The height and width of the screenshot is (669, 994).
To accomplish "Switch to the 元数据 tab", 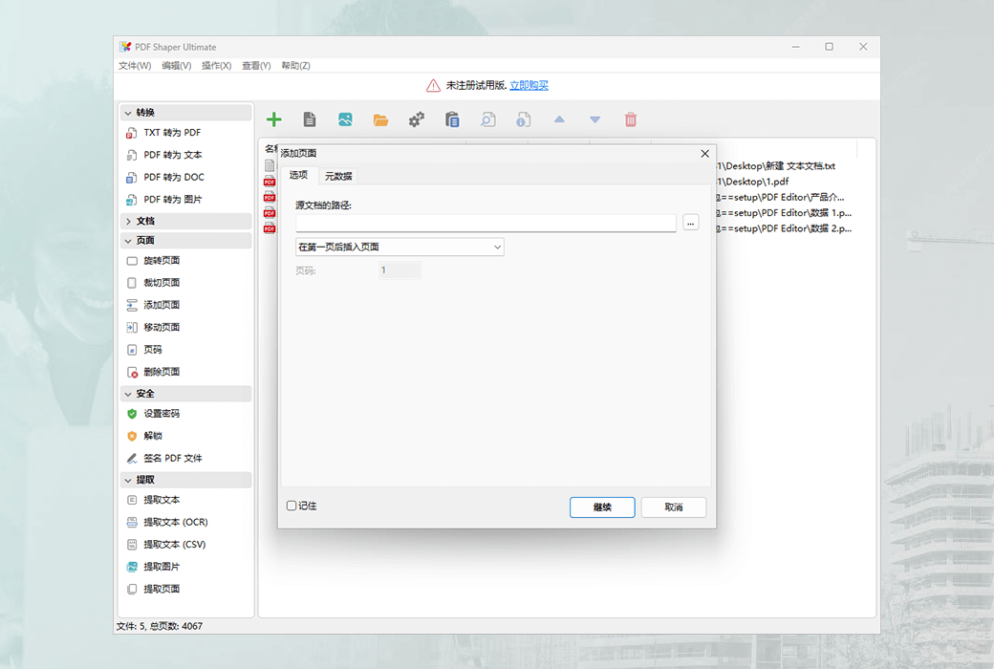I will click(338, 176).
